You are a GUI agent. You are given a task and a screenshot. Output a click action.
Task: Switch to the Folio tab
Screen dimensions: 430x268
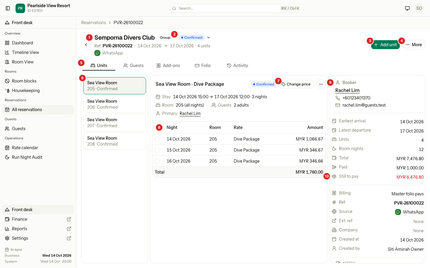pyautogui.click(x=203, y=66)
